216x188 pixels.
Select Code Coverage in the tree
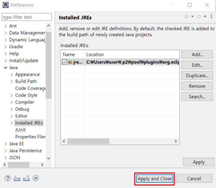click(30, 88)
